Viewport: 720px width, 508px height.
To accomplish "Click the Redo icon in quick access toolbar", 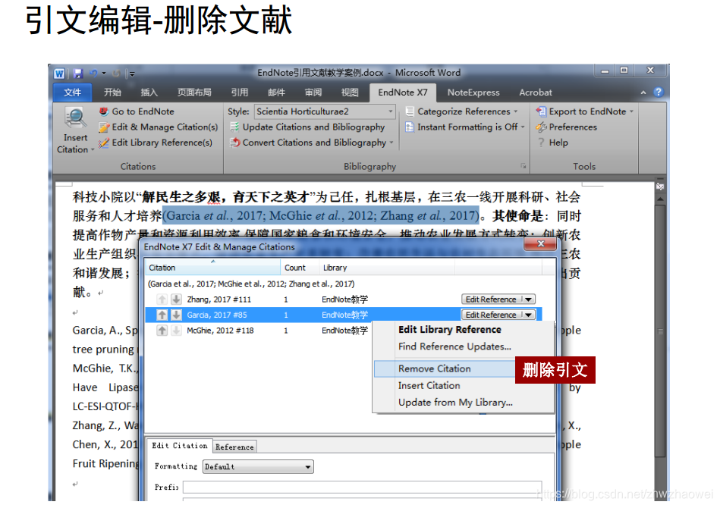I will click(116, 73).
